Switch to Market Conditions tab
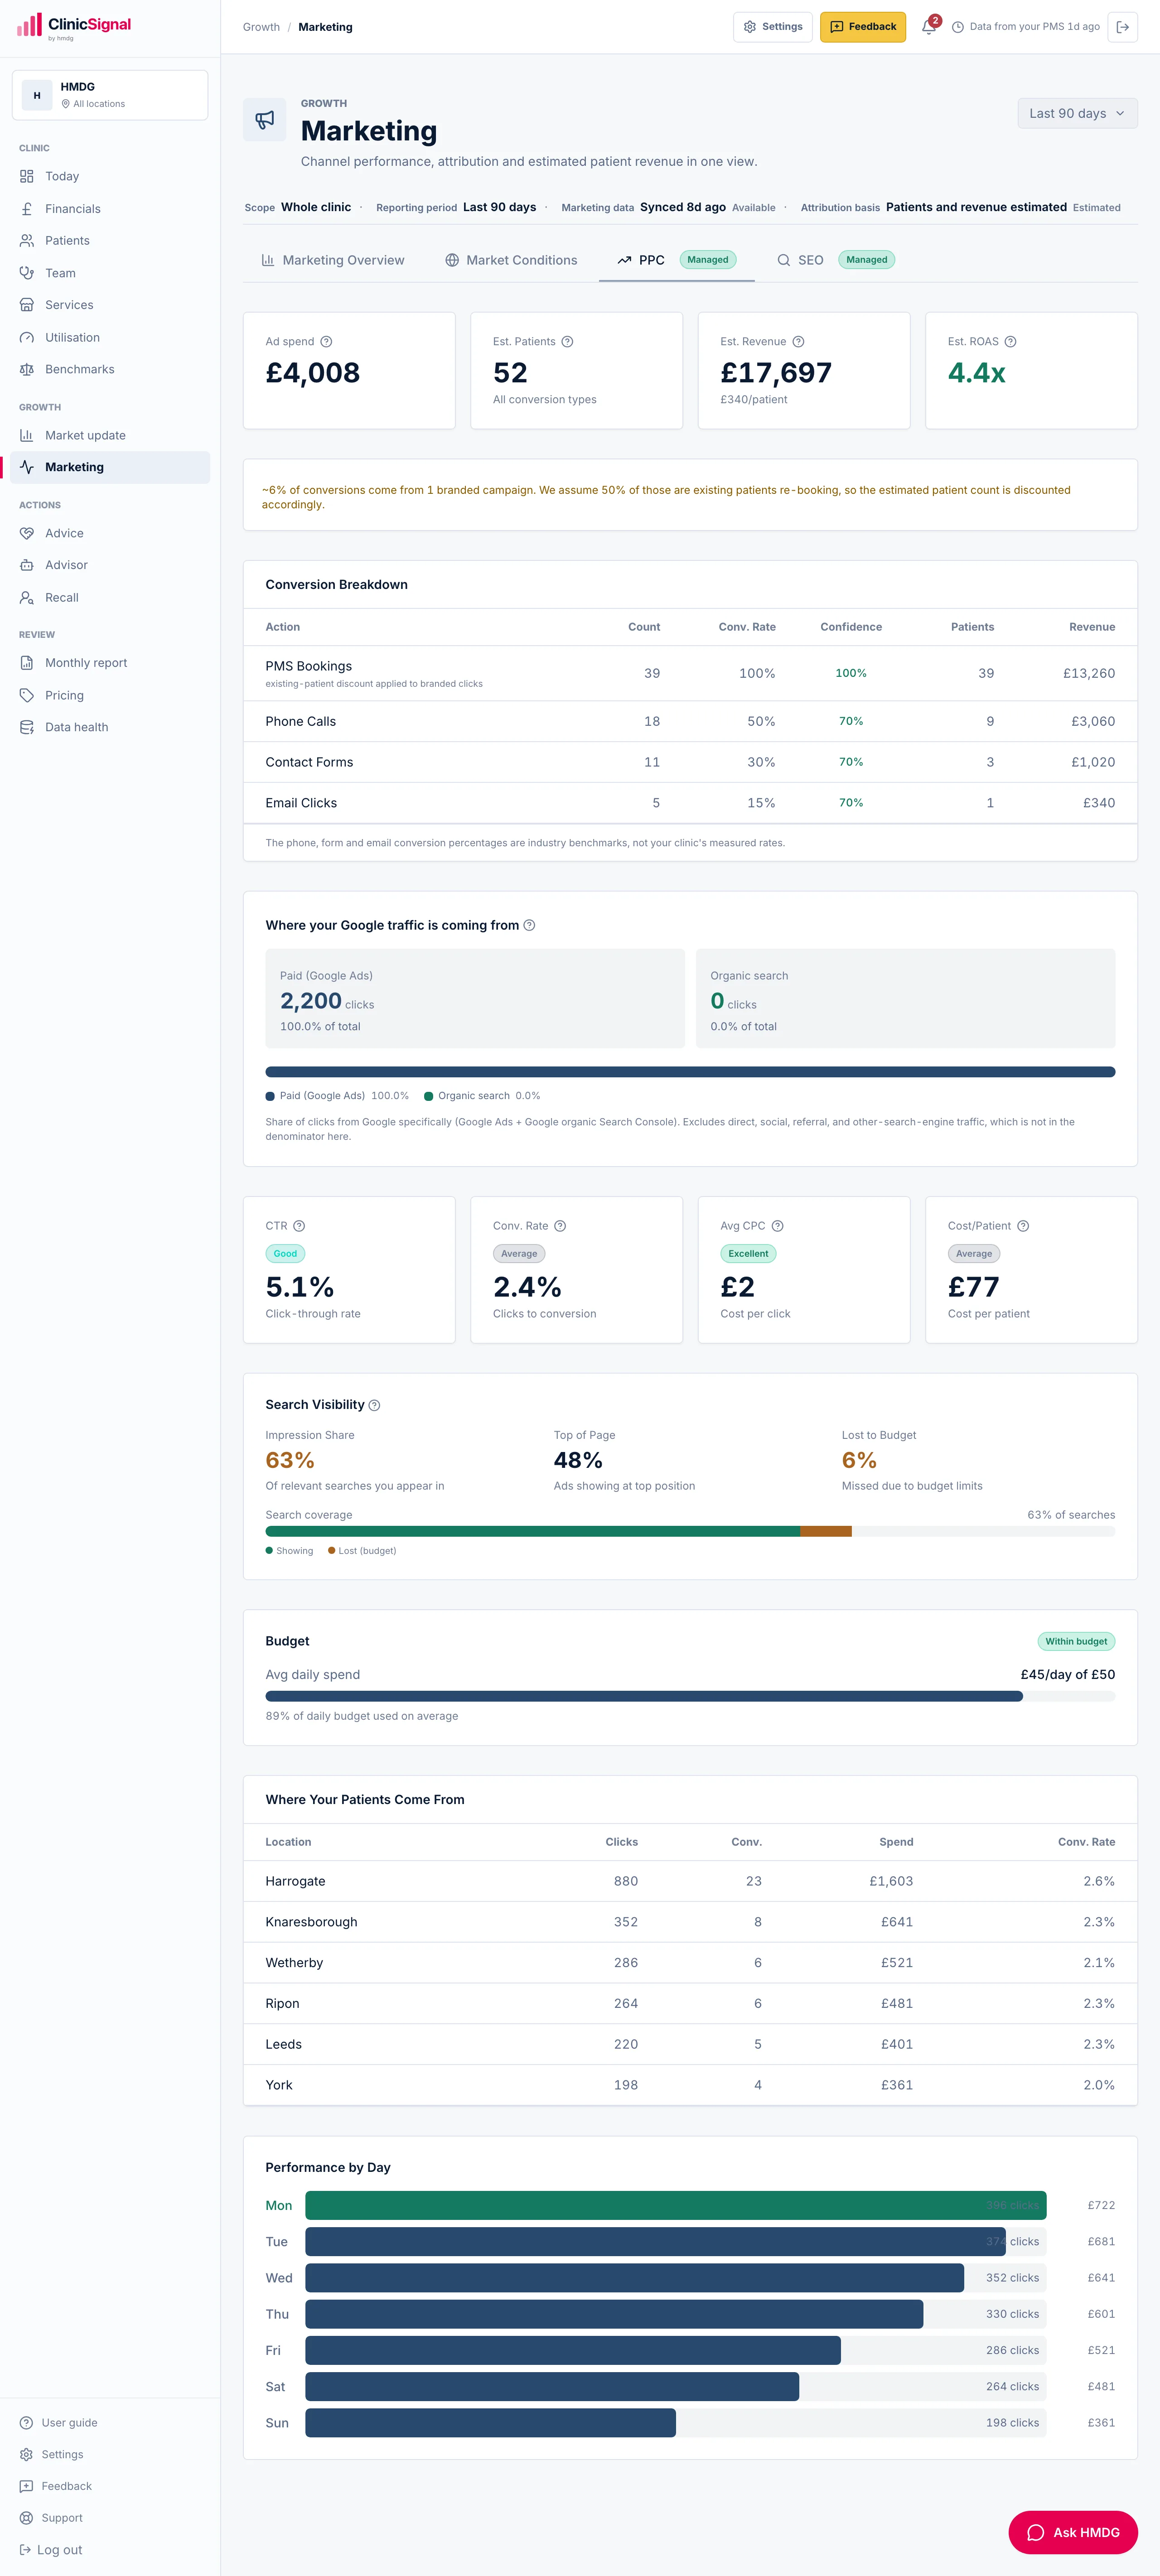Screen dimensions: 1160x2576 511,260
